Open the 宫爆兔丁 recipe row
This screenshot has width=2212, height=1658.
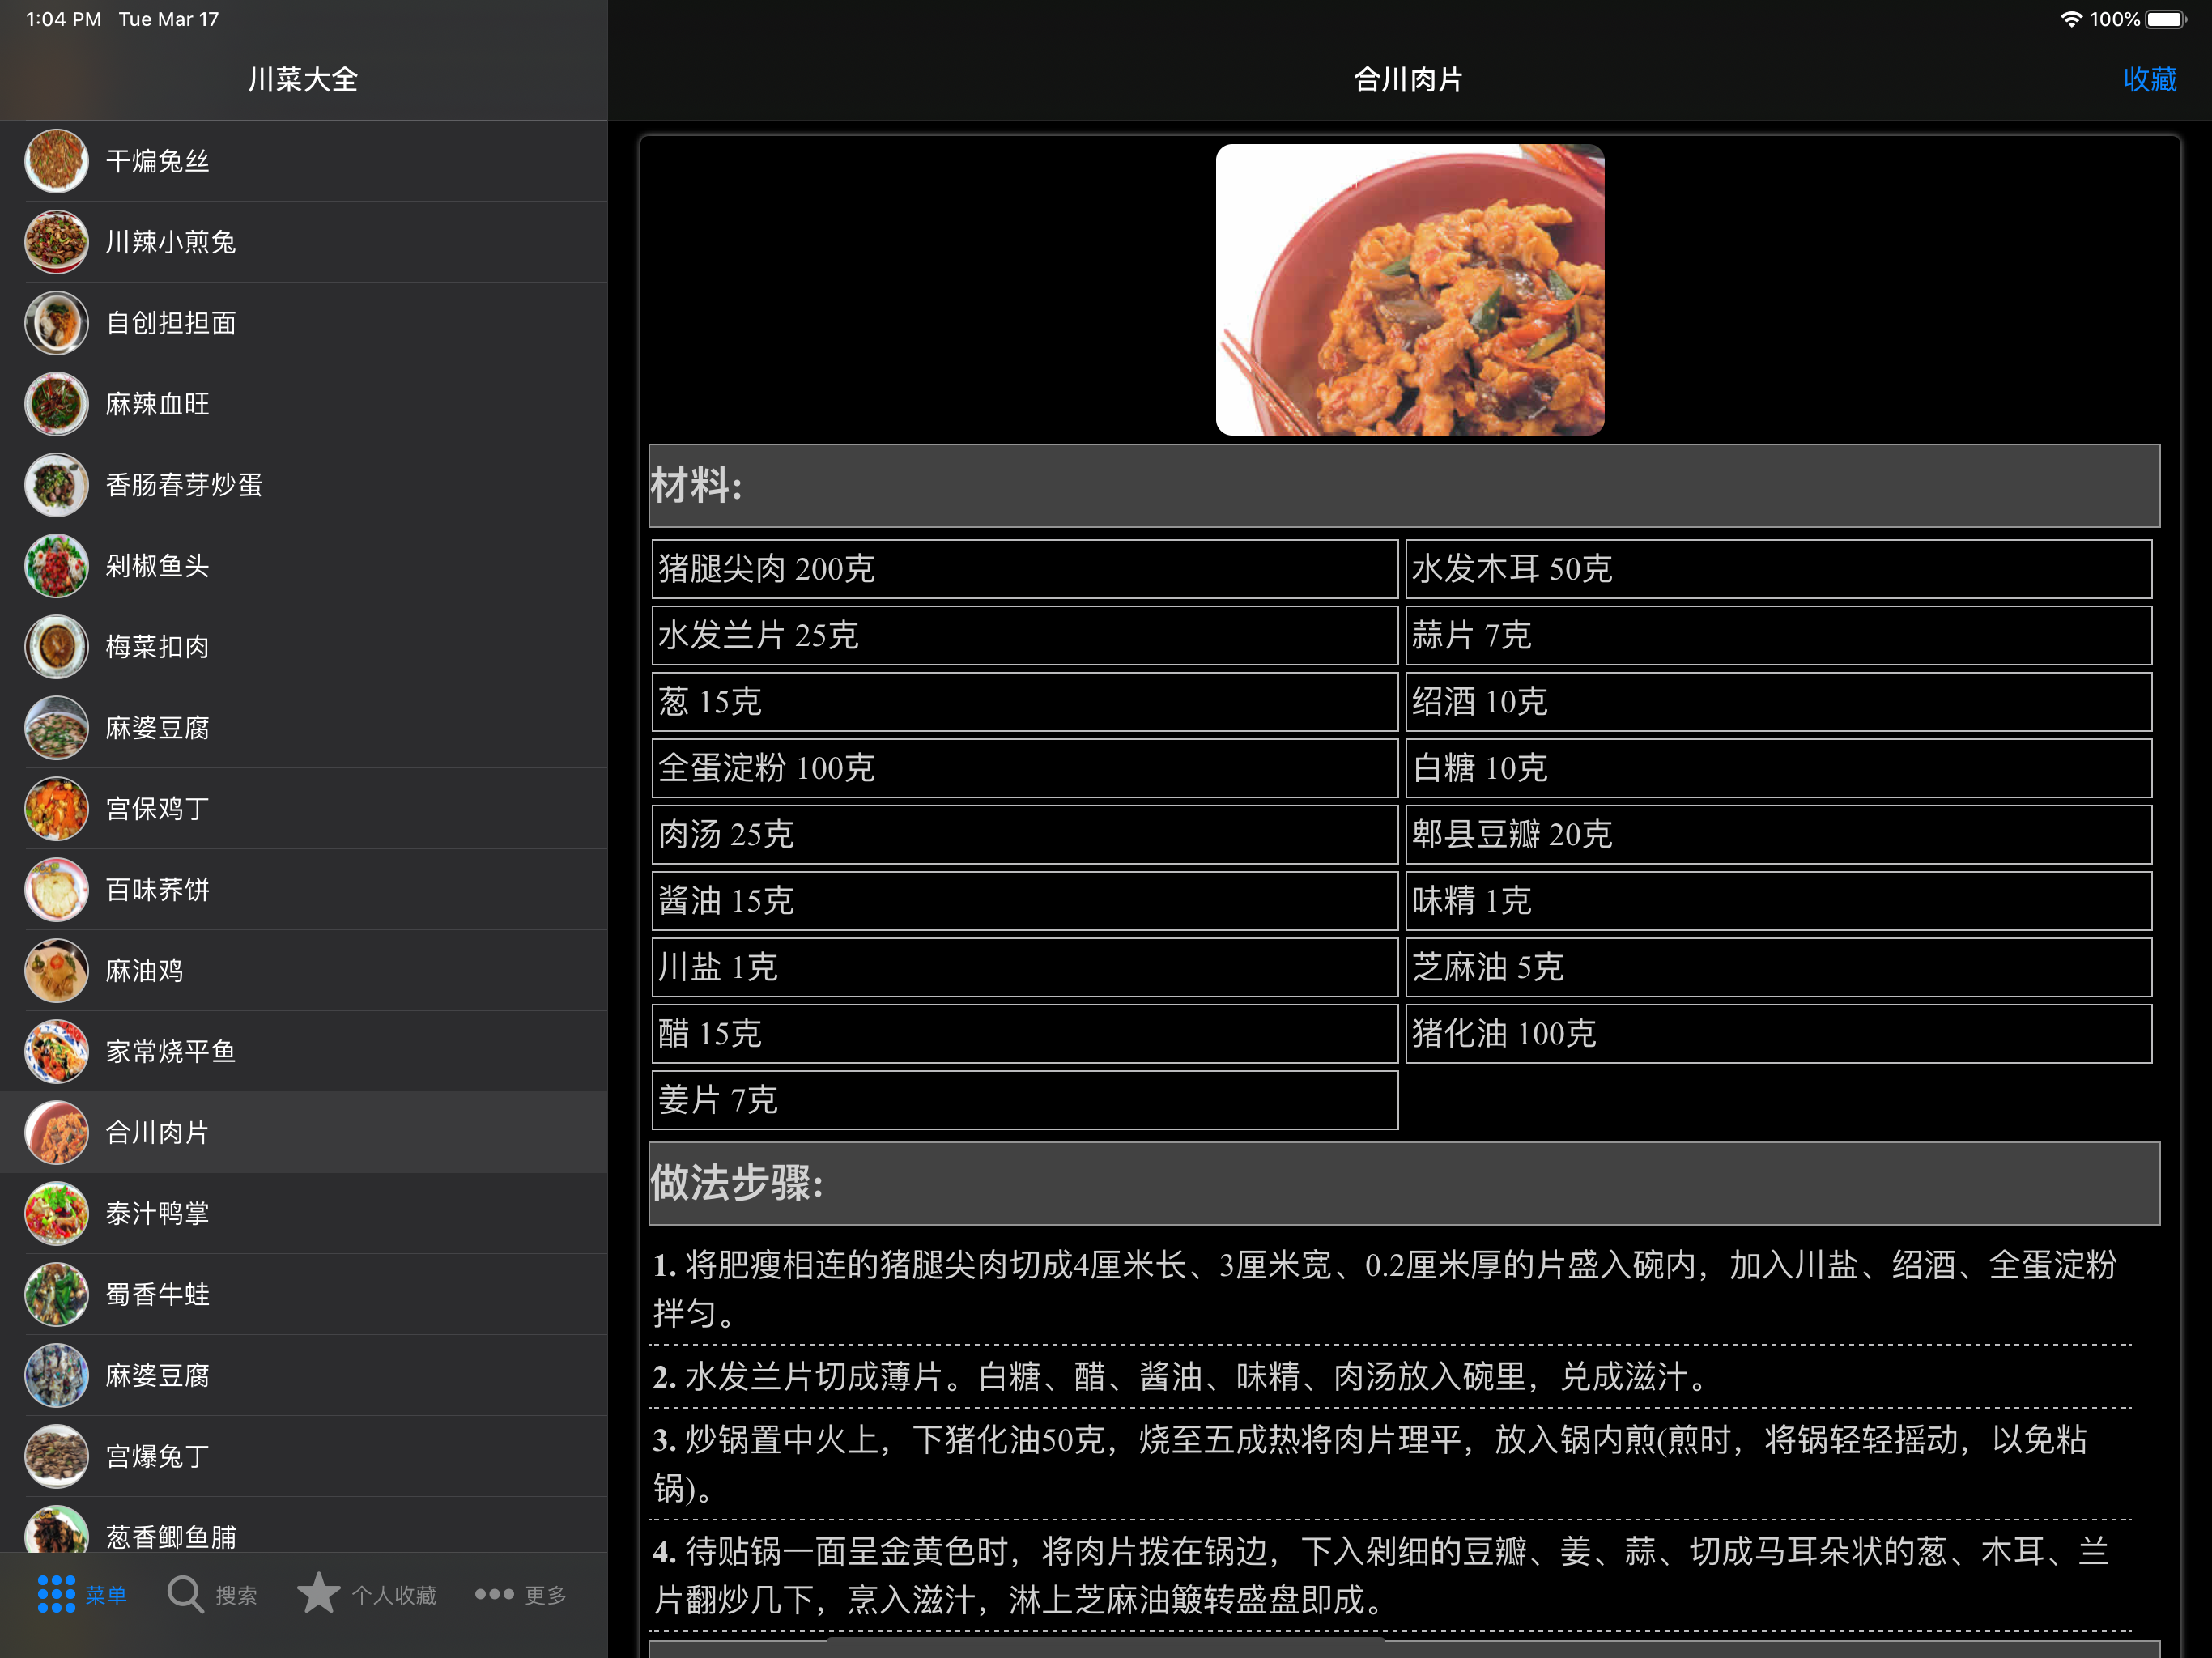point(304,1457)
